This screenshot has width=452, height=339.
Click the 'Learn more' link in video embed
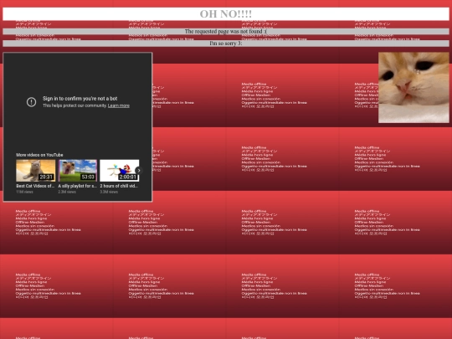(119, 105)
